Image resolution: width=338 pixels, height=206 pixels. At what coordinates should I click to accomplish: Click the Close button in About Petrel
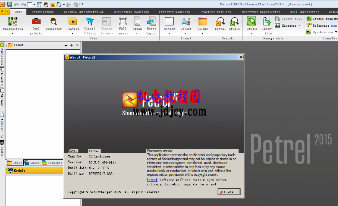229,192
